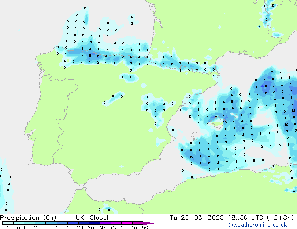297x229 pixels.
Task: Pick the 20–25 dark blue legend swatch
Action: click(x=83, y=223)
